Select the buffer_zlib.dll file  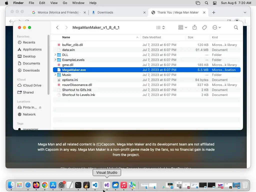(146, 45)
